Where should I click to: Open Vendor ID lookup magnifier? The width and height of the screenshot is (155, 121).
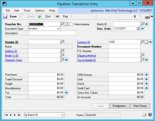click(x=62, y=42)
